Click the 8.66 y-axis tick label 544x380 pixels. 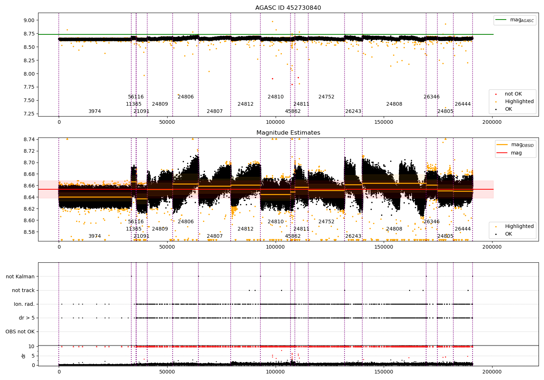pos(29,186)
